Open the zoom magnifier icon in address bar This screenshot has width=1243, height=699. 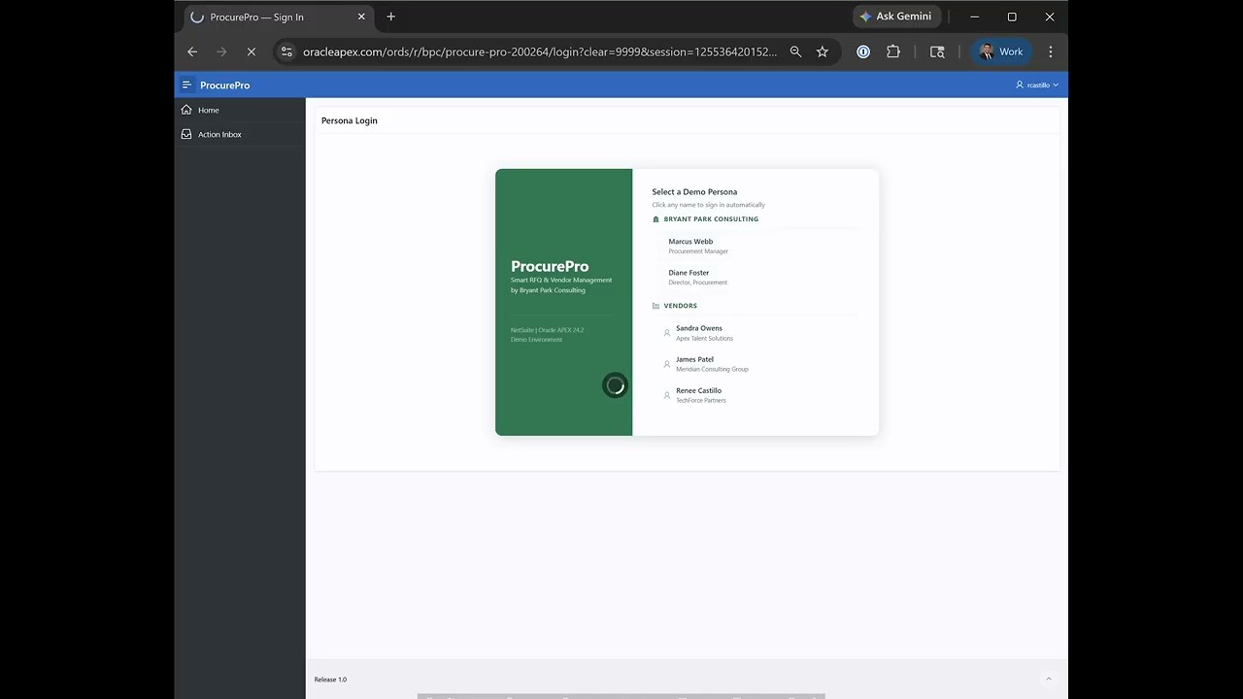click(x=795, y=51)
